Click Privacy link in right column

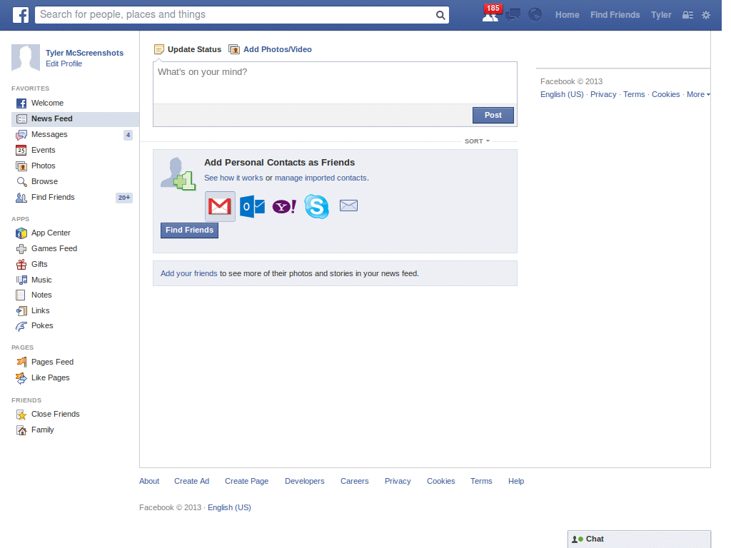(x=603, y=95)
